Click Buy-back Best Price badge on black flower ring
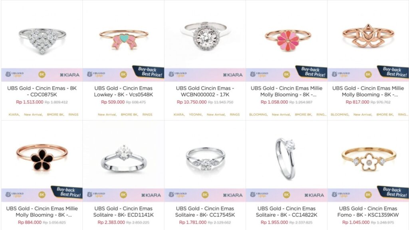This screenshot has width=409, height=230. (67, 192)
